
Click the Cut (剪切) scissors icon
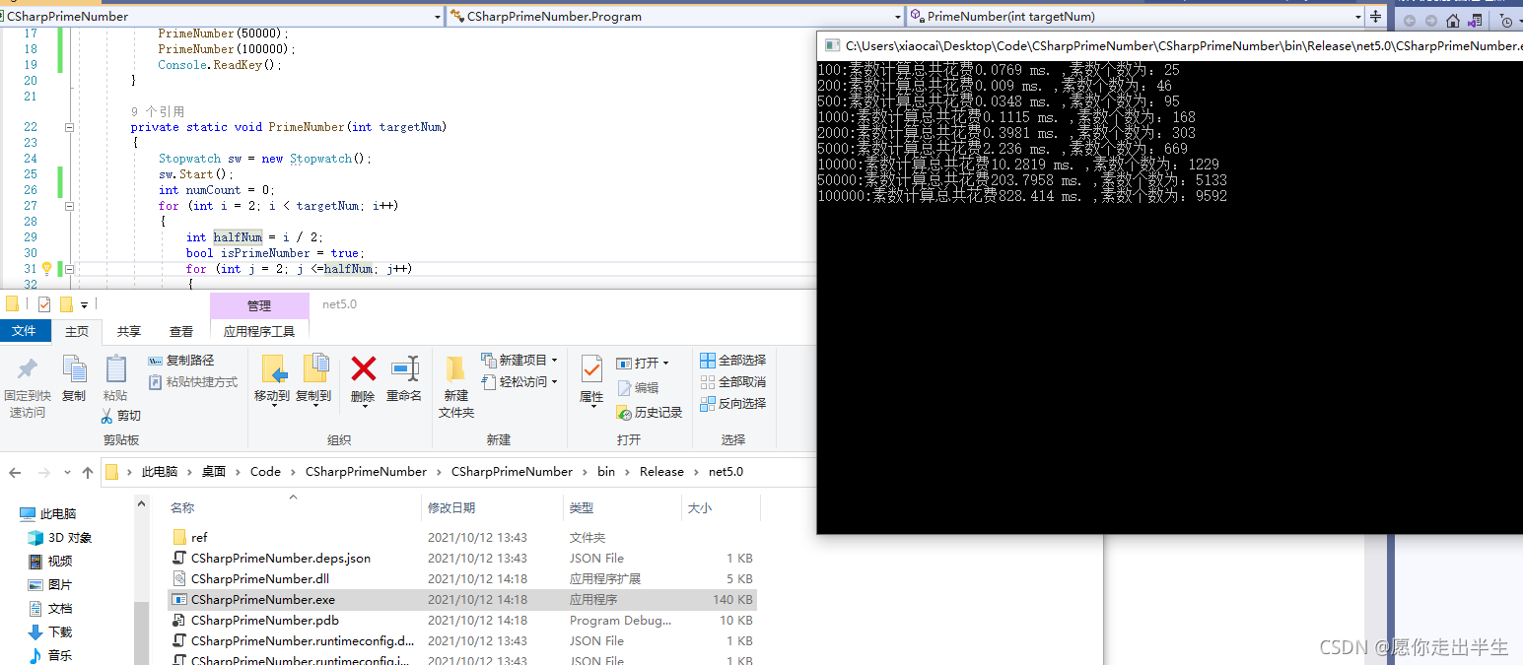coord(106,416)
